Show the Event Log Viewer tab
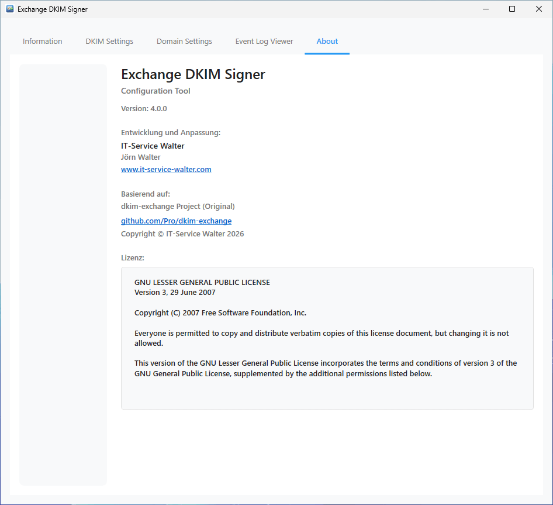The image size is (553, 505). pyautogui.click(x=264, y=42)
